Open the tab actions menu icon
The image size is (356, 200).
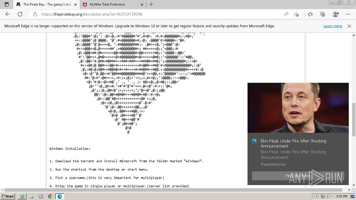(7, 4)
